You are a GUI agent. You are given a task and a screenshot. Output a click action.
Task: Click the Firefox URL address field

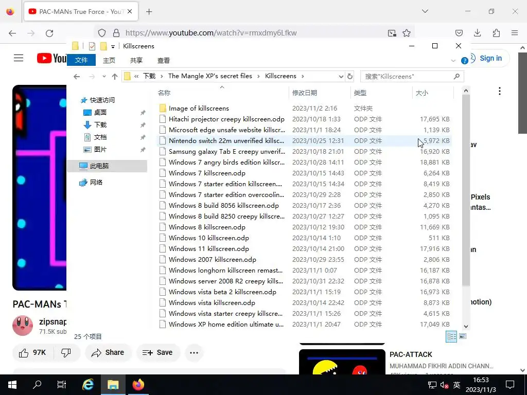tap(254, 33)
